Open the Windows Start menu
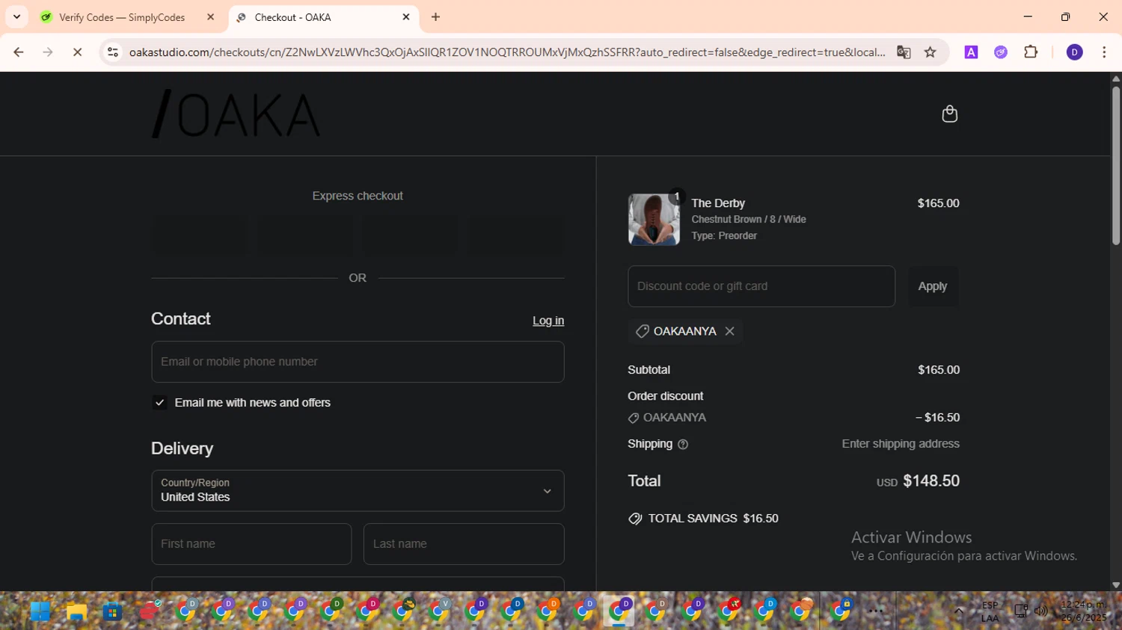 (40, 612)
